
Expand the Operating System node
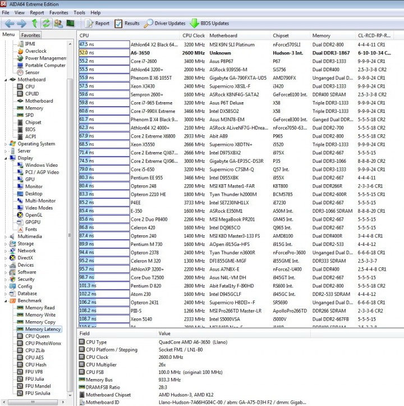click(6, 144)
